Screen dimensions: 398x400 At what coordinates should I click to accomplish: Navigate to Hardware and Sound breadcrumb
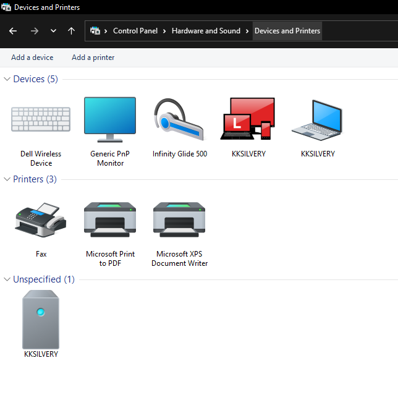tap(206, 31)
